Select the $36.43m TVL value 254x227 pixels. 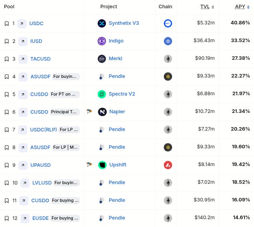tap(204, 41)
